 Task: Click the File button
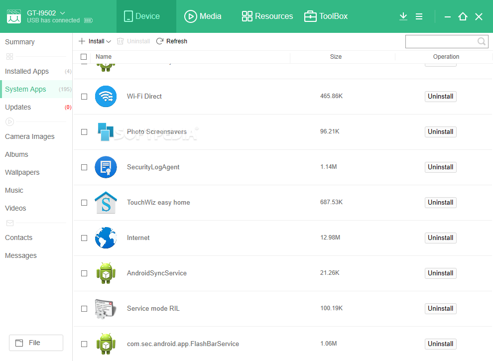pyautogui.click(x=36, y=343)
